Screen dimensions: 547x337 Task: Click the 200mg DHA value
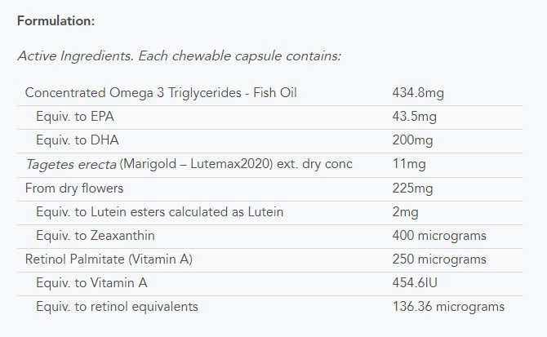tap(411, 140)
